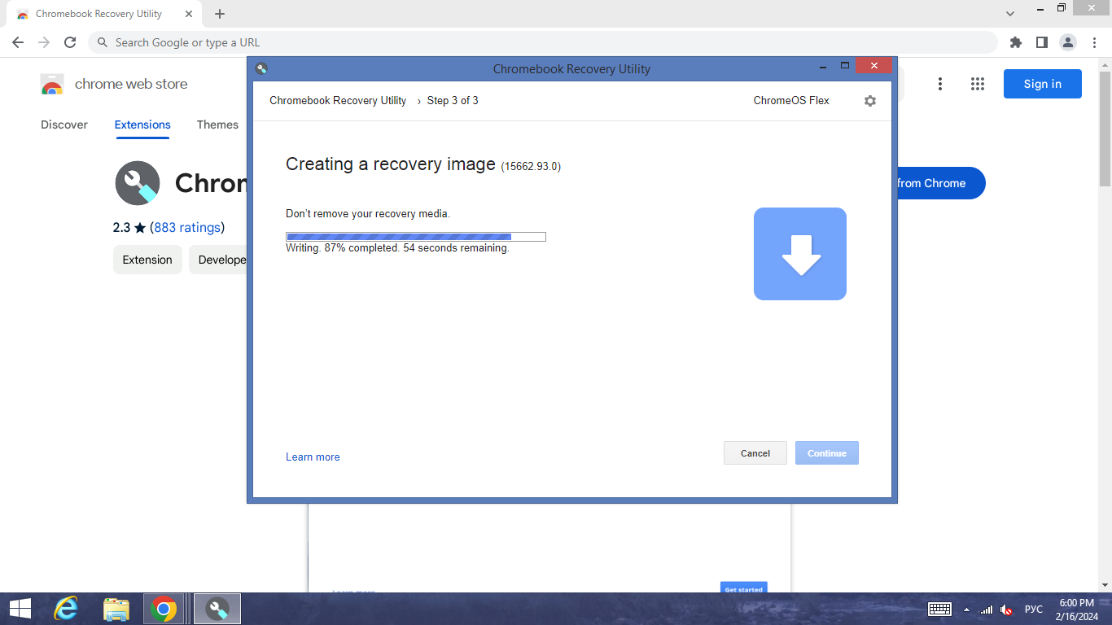Image resolution: width=1112 pixels, height=625 pixels.
Task: Click the from Chrome removal button
Action: [940, 183]
